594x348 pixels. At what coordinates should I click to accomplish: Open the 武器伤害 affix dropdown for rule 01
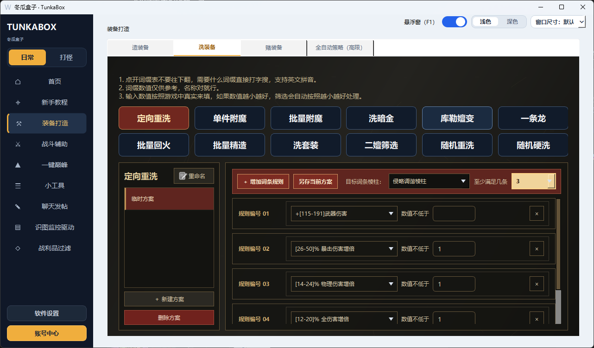coord(344,214)
